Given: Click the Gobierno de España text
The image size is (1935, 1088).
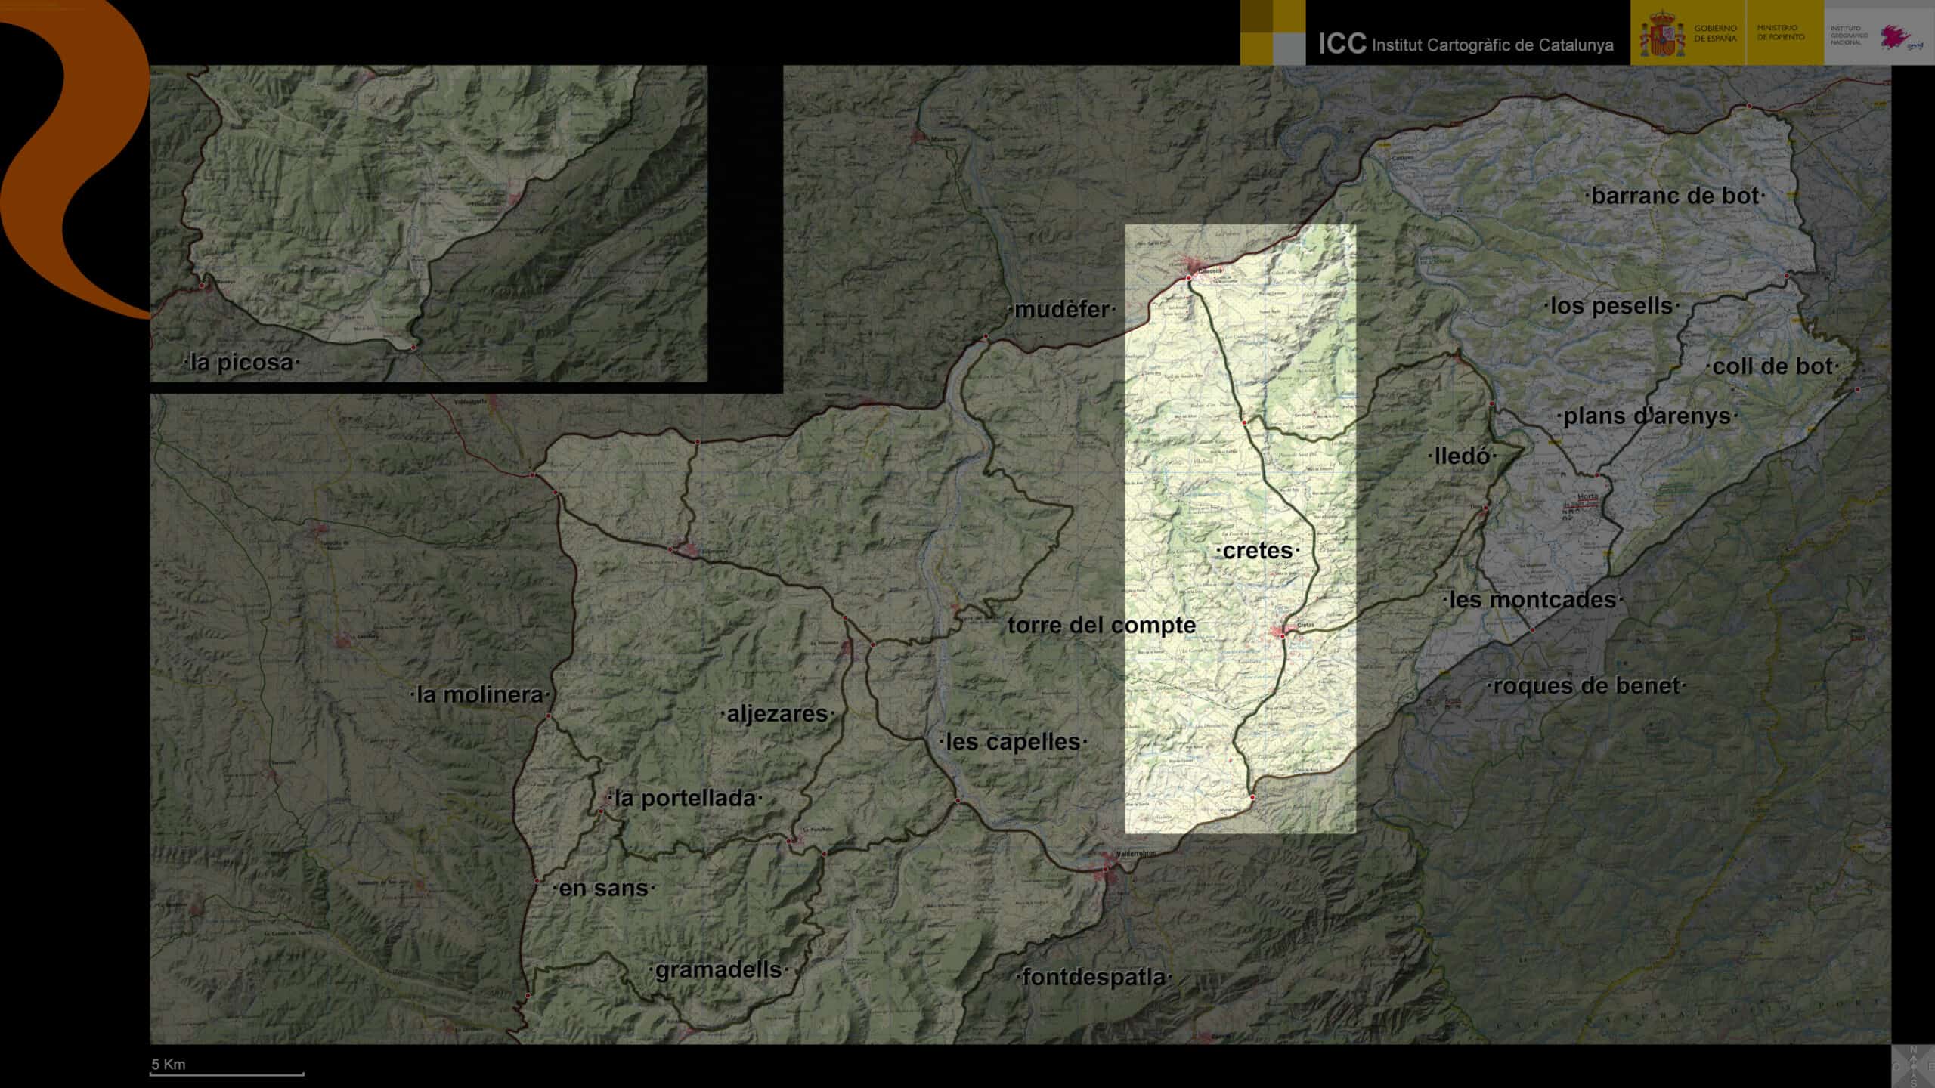Looking at the screenshot, I should 1715,33.
